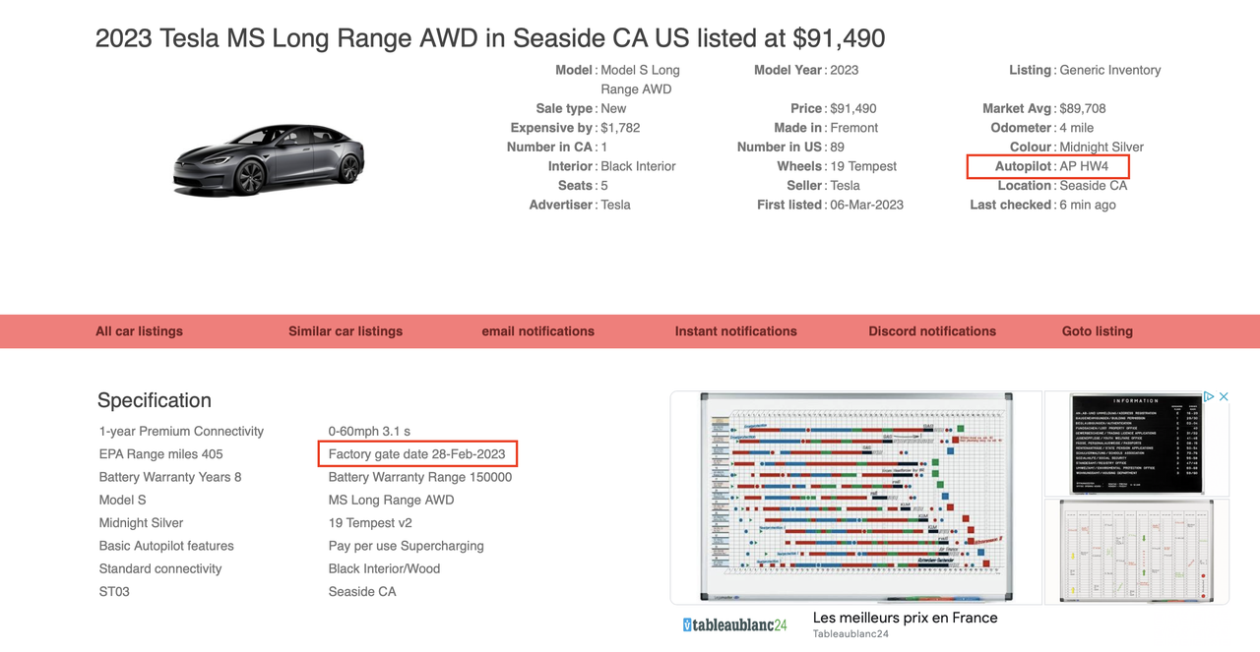This screenshot has width=1260, height=652.
Task: Select Instant notifications option
Action: tap(735, 331)
